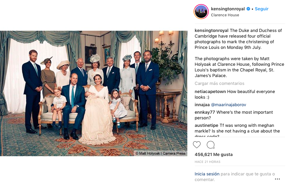Expand comments with Cargar más comentarios

pyautogui.click(x=219, y=84)
